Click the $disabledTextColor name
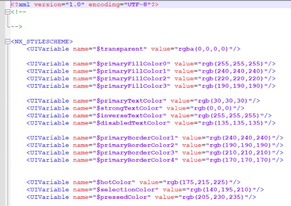Screen dimensions: 291x206 tap(133, 123)
